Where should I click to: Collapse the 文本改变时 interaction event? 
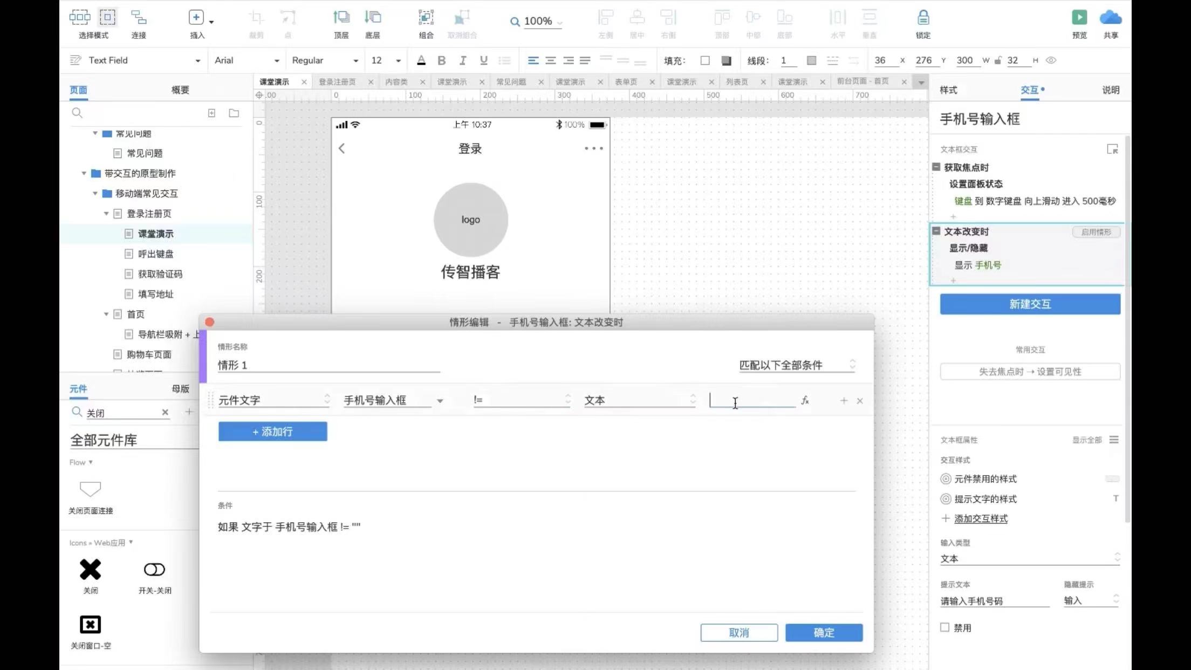(936, 231)
